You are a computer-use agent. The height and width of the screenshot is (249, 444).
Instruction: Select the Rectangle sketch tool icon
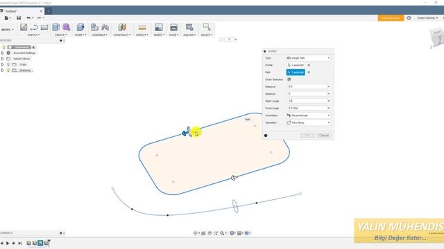tap(44, 28)
